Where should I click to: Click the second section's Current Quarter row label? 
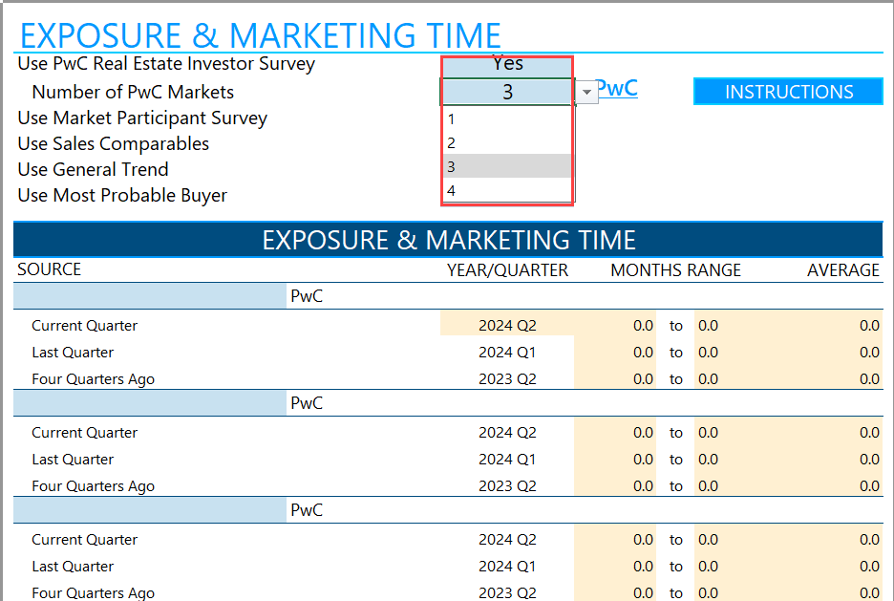[x=84, y=433]
